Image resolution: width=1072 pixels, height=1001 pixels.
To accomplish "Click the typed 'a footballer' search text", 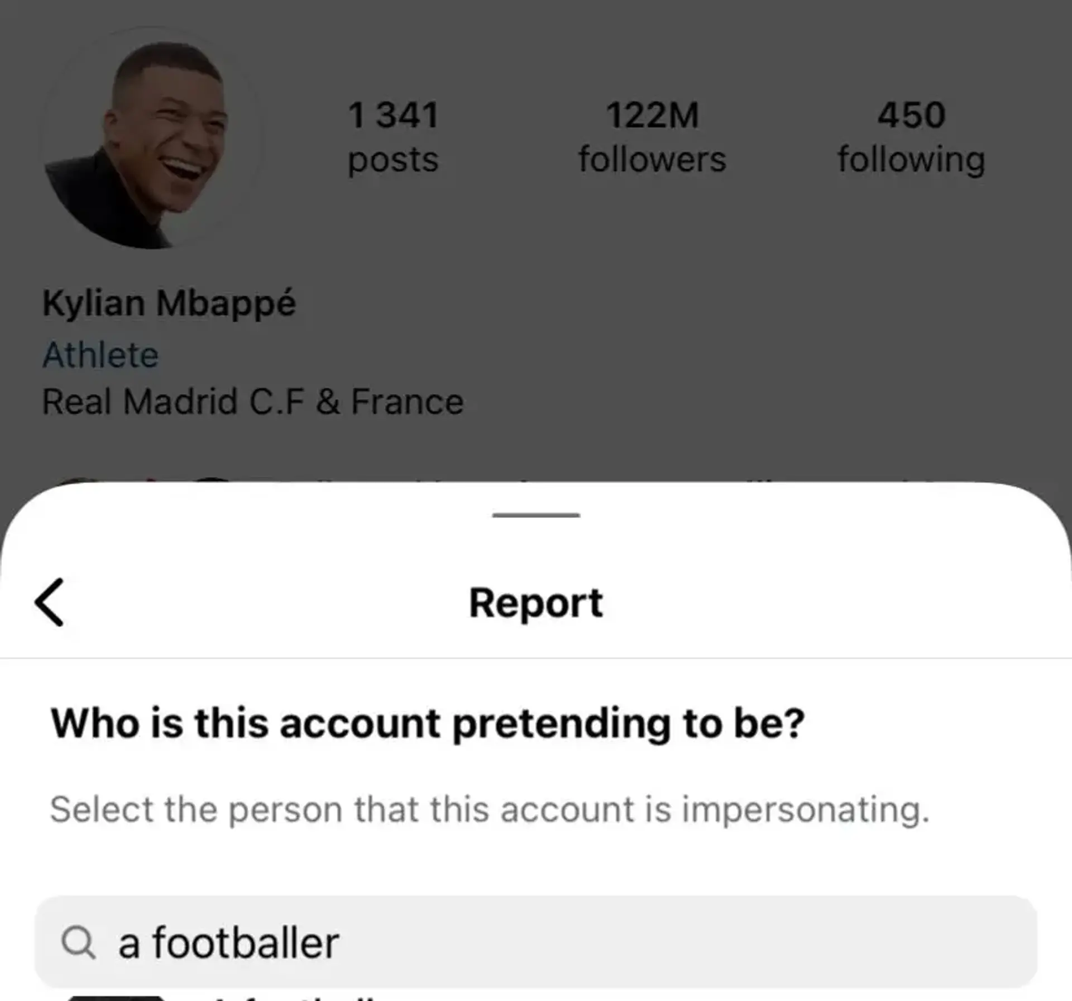I will tap(229, 942).
